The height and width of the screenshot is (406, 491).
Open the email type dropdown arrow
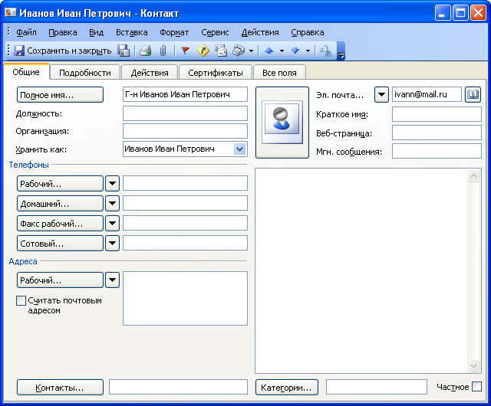pyautogui.click(x=381, y=94)
